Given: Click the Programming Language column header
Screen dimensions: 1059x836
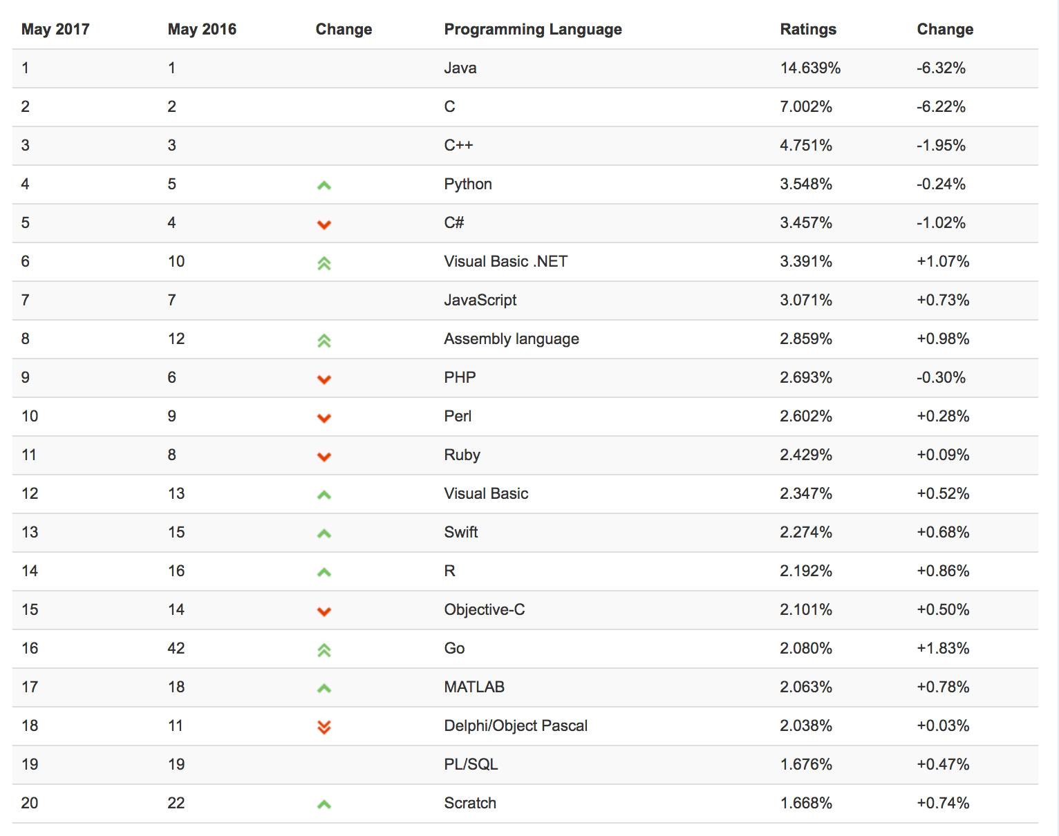Looking at the screenshot, I should [532, 29].
